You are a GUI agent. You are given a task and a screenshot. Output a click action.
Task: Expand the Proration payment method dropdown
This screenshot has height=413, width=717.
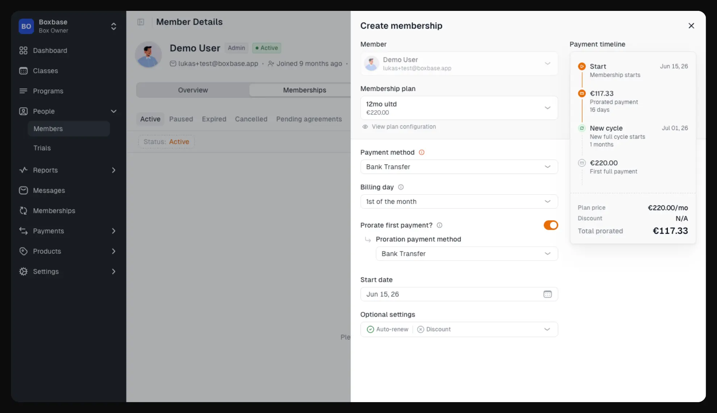click(467, 254)
